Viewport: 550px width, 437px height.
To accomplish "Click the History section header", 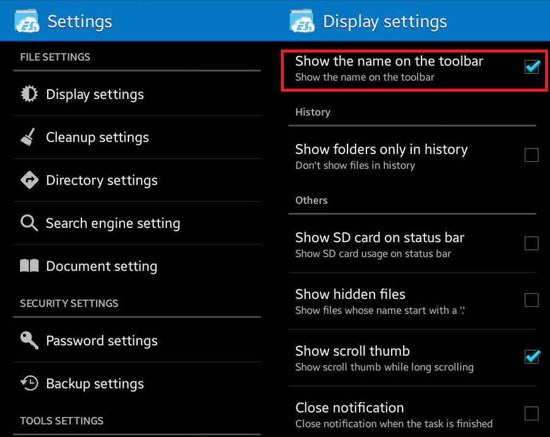I will coord(313,112).
